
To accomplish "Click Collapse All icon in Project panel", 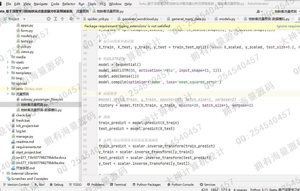I will [x=62, y=19].
